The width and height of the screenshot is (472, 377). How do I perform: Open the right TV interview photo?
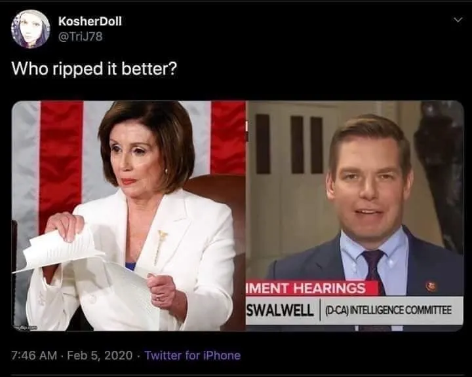(355, 215)
